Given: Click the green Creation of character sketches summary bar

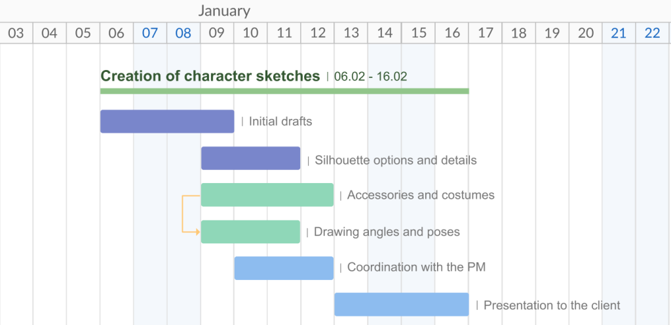Looking at the screenshot, I should [284, 91].
